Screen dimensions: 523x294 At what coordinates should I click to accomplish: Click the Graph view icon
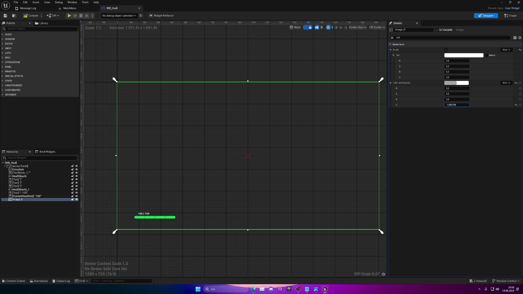click(x=510, y=16)
